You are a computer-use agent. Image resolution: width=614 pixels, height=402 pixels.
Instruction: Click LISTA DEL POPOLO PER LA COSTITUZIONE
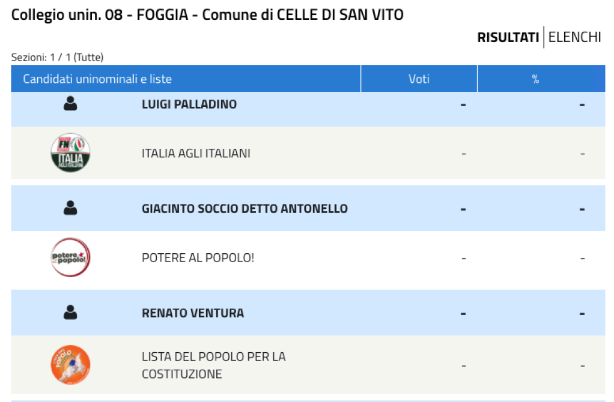click(214, 365)
